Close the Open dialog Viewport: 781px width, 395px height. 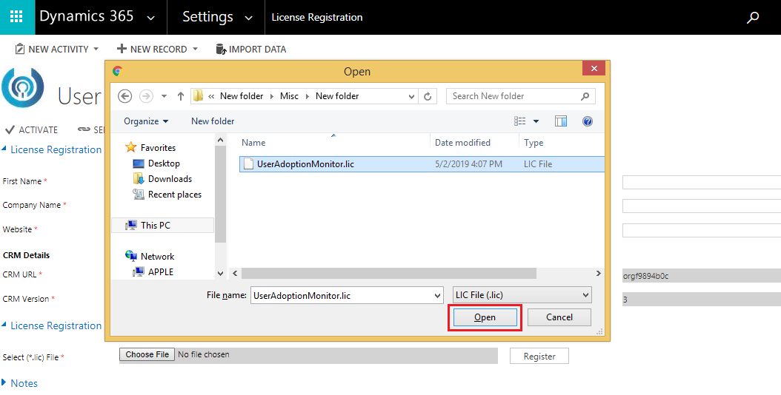pyautogui.click(x=594, y=69)
